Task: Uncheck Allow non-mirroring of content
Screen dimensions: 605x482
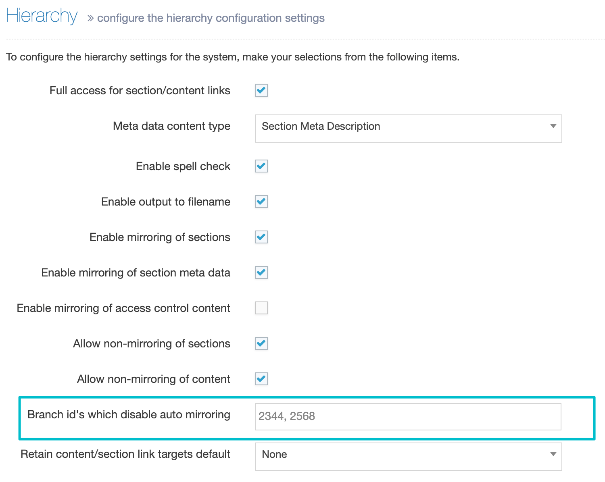Action: pyautogui.click(x=261, y=379)
